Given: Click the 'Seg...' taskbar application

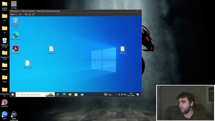Looking at the screenshot, I should [x=109, y=94].
